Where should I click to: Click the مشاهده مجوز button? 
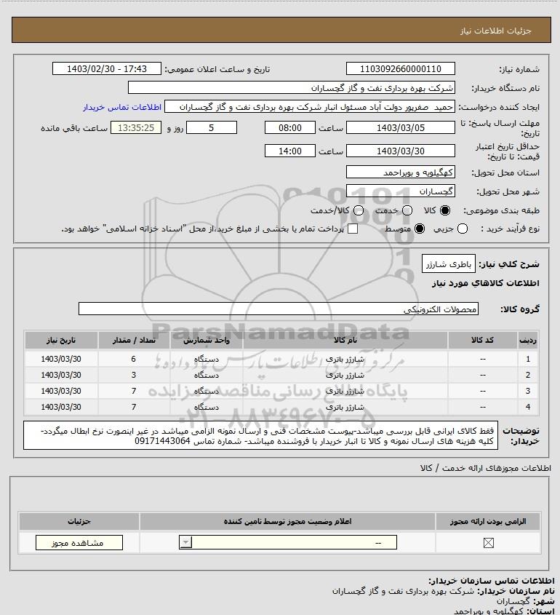tap(79, 543)
